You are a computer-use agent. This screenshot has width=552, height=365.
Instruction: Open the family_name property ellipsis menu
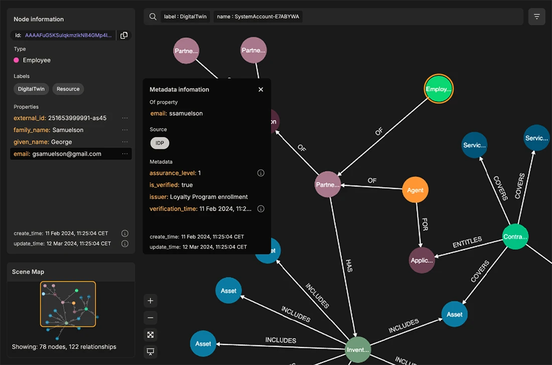(125, 130)
